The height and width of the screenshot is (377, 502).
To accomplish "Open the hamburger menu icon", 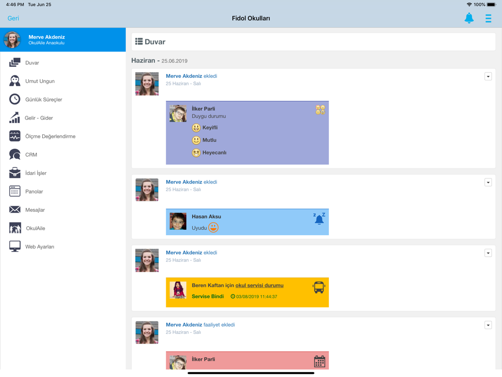I will click(x=488, y=18).
